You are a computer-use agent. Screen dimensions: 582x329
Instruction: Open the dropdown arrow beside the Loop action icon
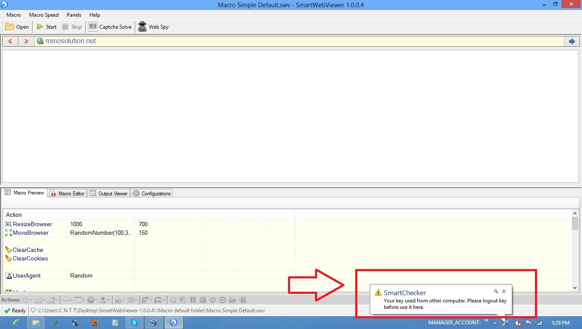(x=163, y=300)
